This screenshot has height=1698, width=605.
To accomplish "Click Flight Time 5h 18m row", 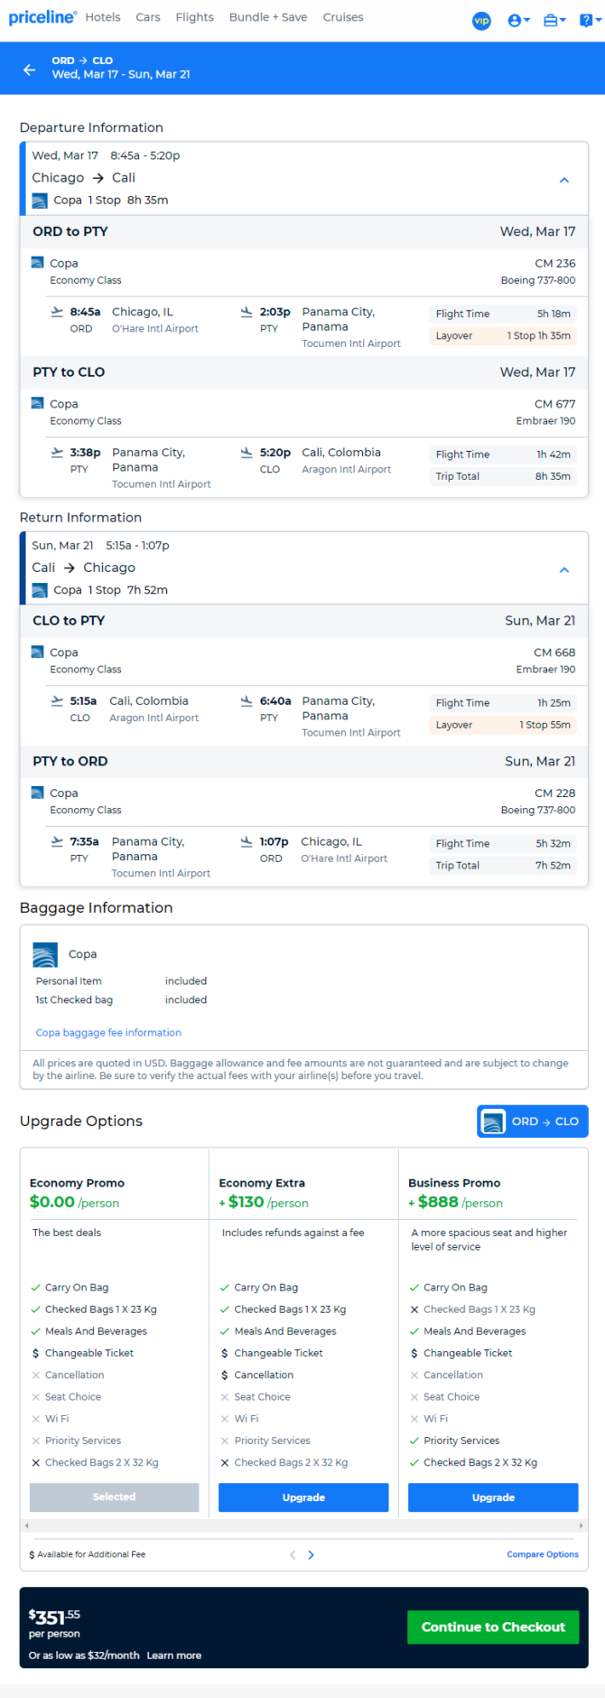I will click(x=503, y=314).
